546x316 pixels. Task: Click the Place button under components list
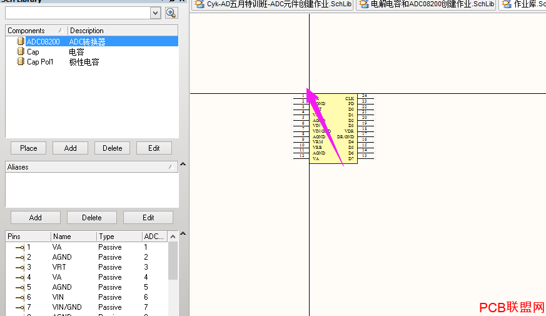click(x=29, y=148)
